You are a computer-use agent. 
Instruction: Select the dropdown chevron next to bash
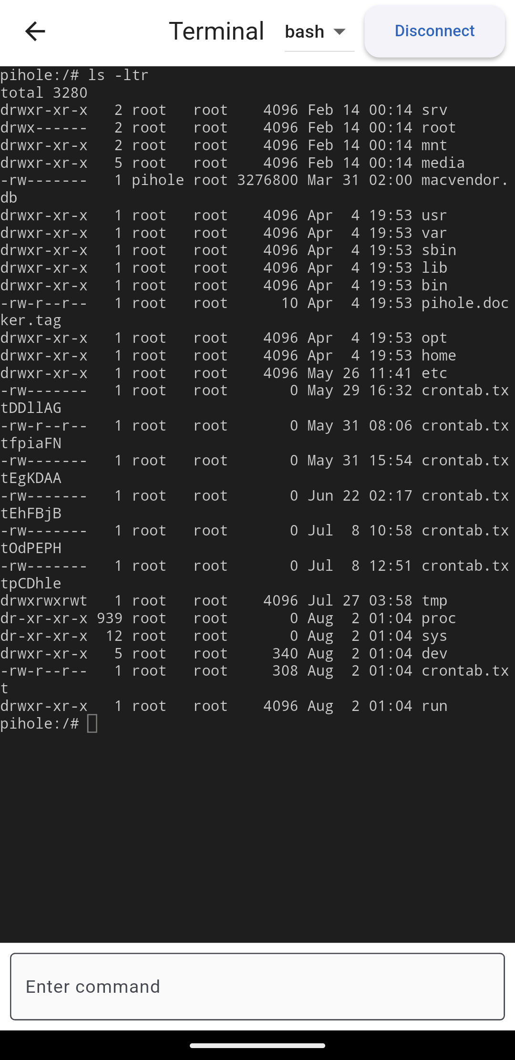click(339, 32)
